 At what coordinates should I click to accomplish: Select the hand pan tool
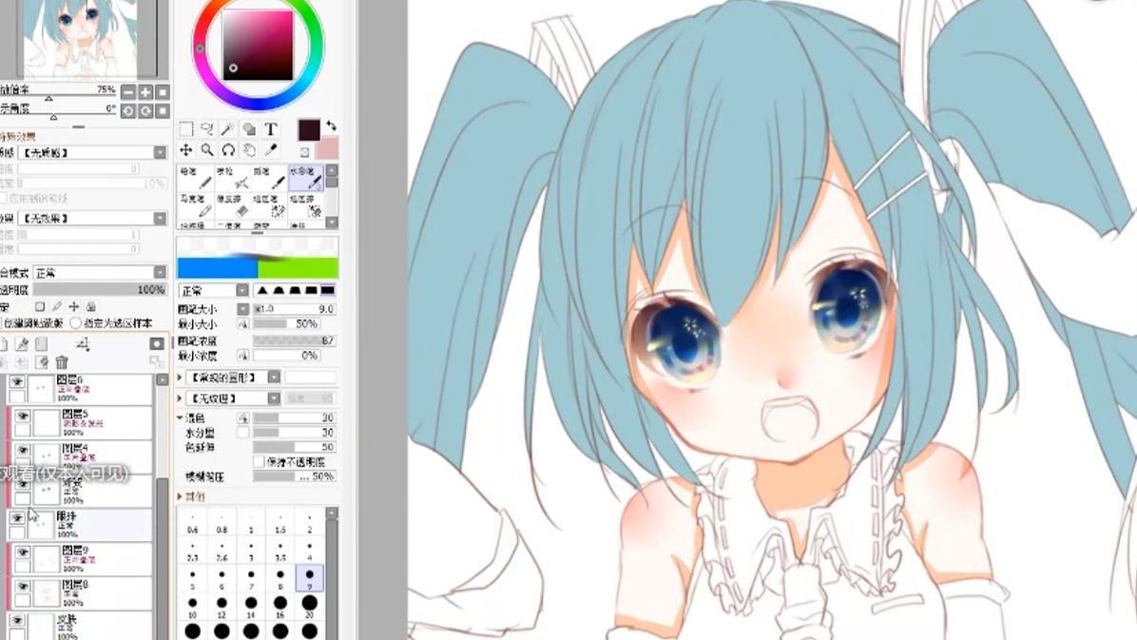pyautogui.click(x=249, y=150)
